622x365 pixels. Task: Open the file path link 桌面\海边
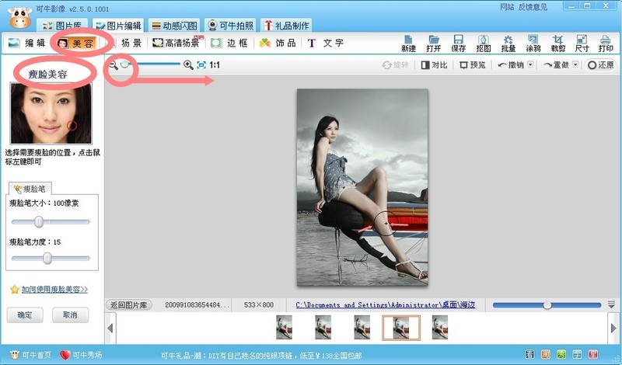point(385,304)
